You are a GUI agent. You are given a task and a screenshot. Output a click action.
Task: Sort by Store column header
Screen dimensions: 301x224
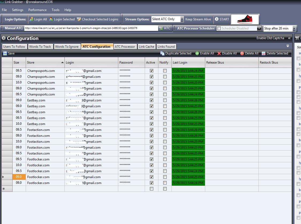(45, 62)
